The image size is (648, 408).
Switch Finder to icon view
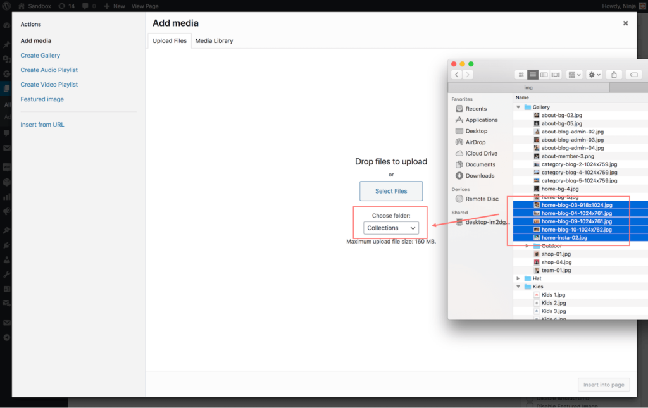(520, 74)
